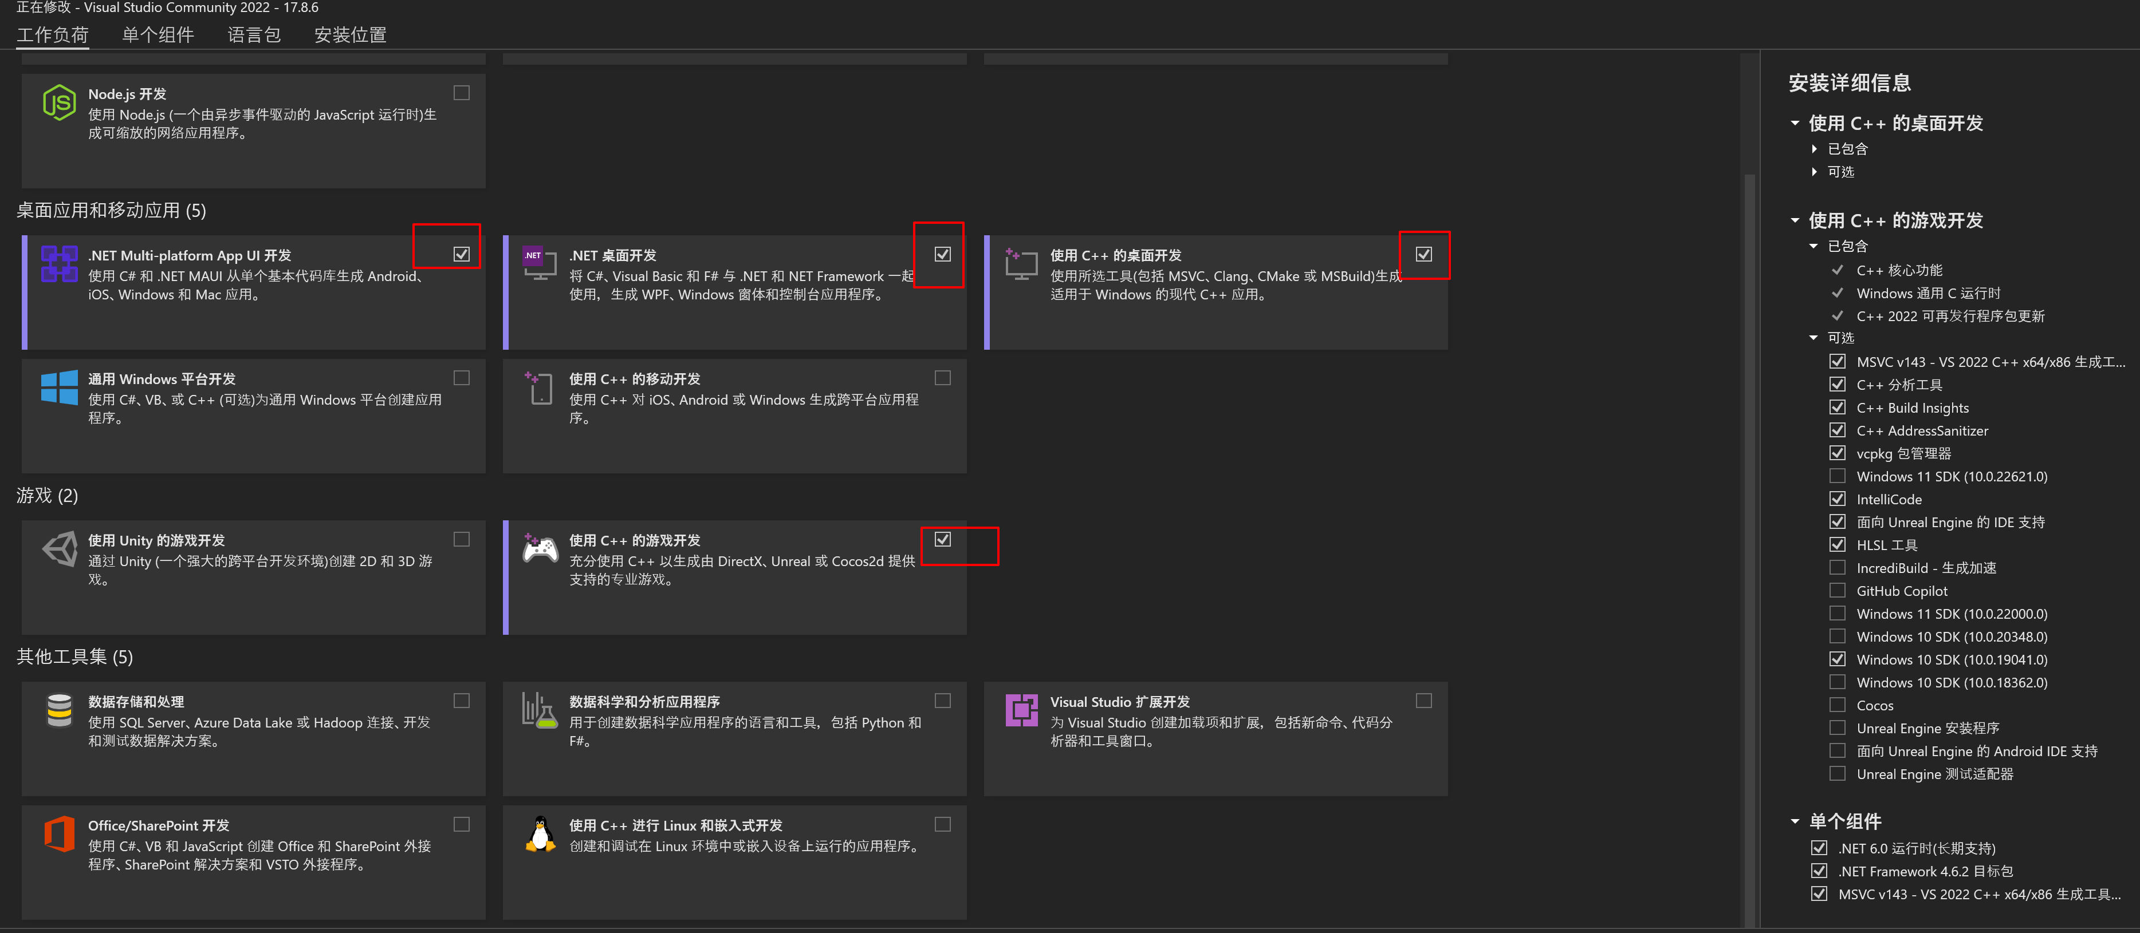Uncheck .NET 6.0 运行时(长期支持) component
The width and height of the screenshot is (2140, 933).
tap(1819, 848)
